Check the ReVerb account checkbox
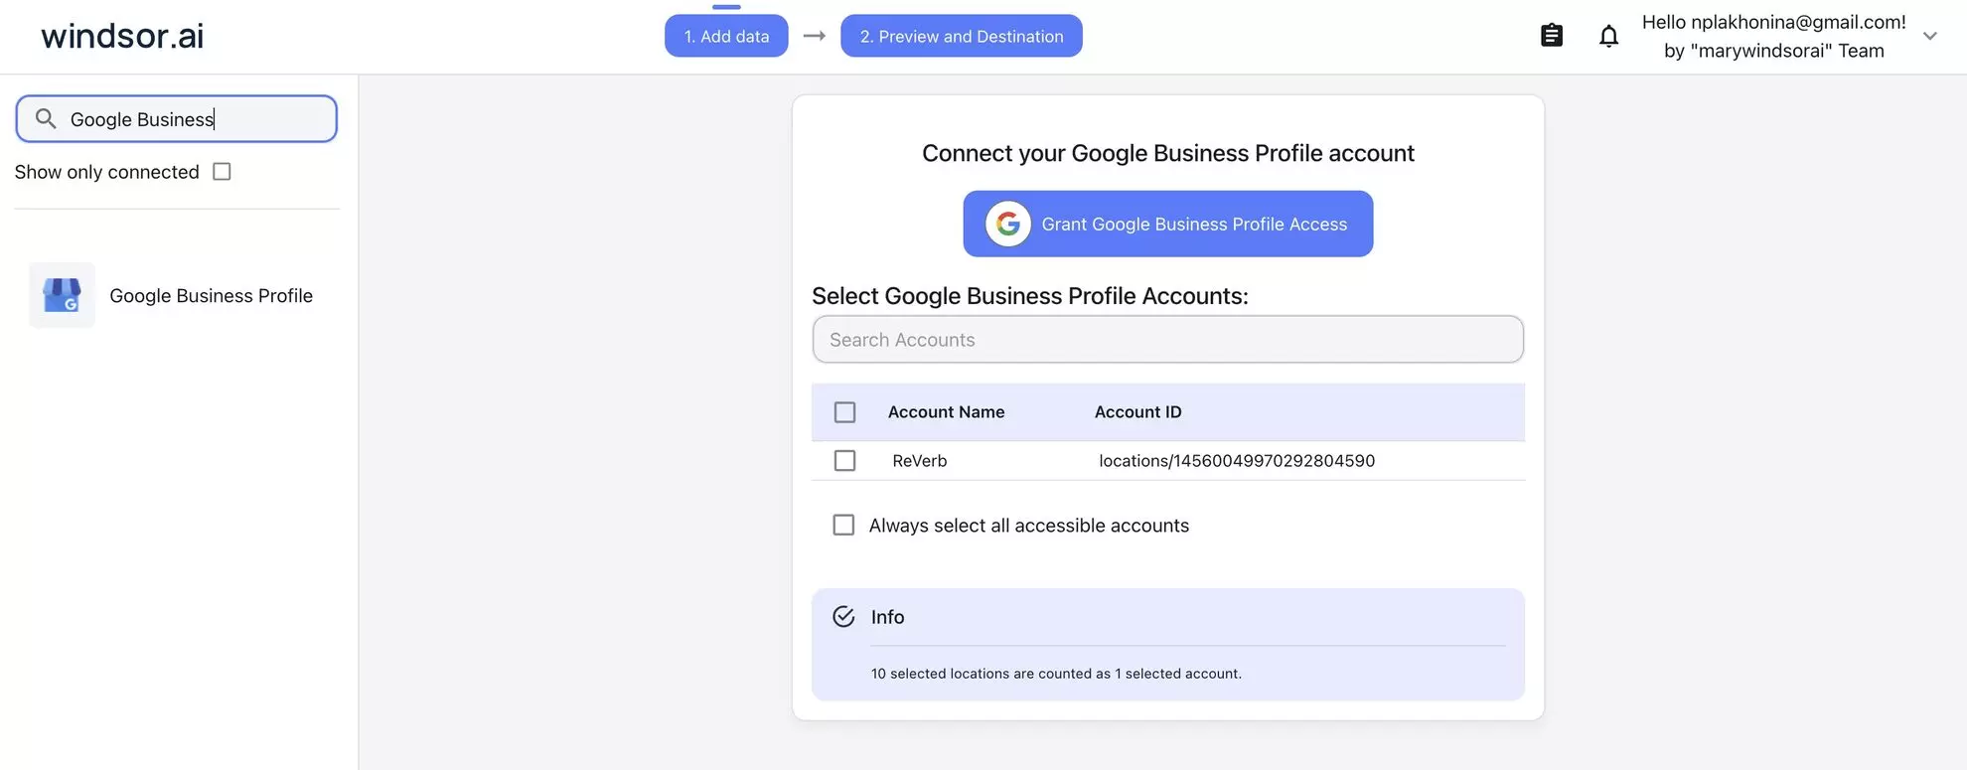This screenshot has height=770, width=1967. pos(844,460)
